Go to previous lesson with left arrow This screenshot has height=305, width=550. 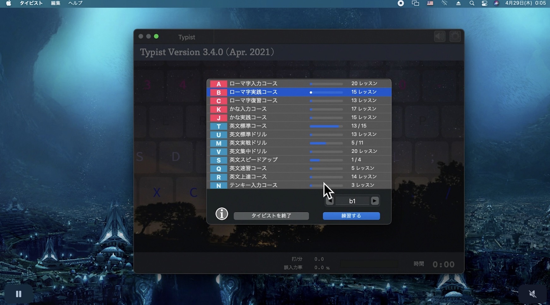pyautogui.click(x=330, y=201)
